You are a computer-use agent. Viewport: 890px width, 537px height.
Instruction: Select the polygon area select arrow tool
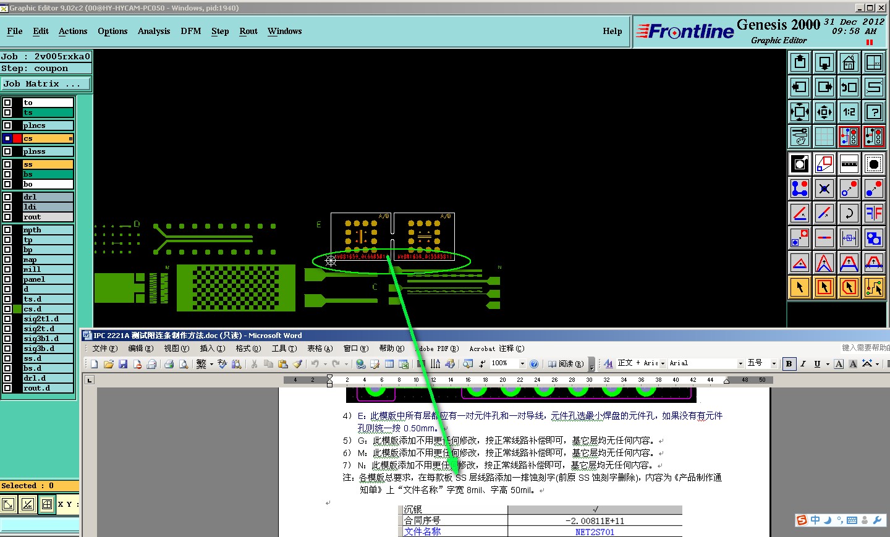pos(849,287)
